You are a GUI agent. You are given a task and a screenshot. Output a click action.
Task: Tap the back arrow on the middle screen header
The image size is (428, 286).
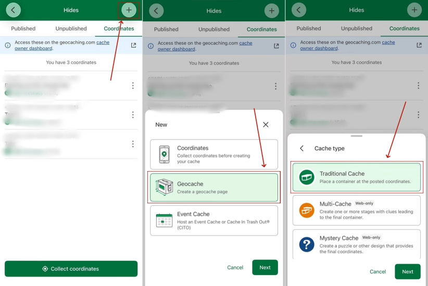(156, 11)
